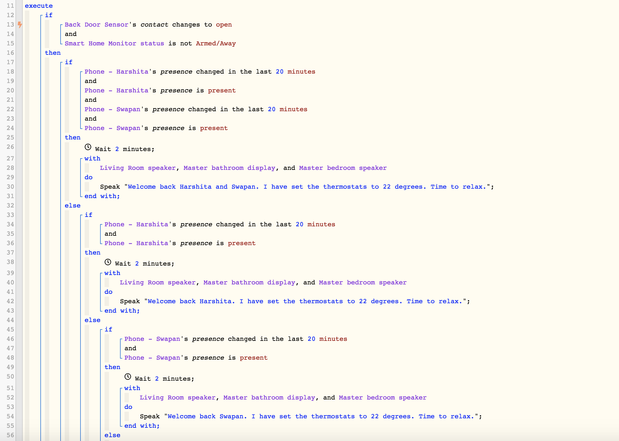Click 'Smart Home Monitor status' condition
Image resolution: width=619 pixels, height=441 pixels.
click(114, 43)
